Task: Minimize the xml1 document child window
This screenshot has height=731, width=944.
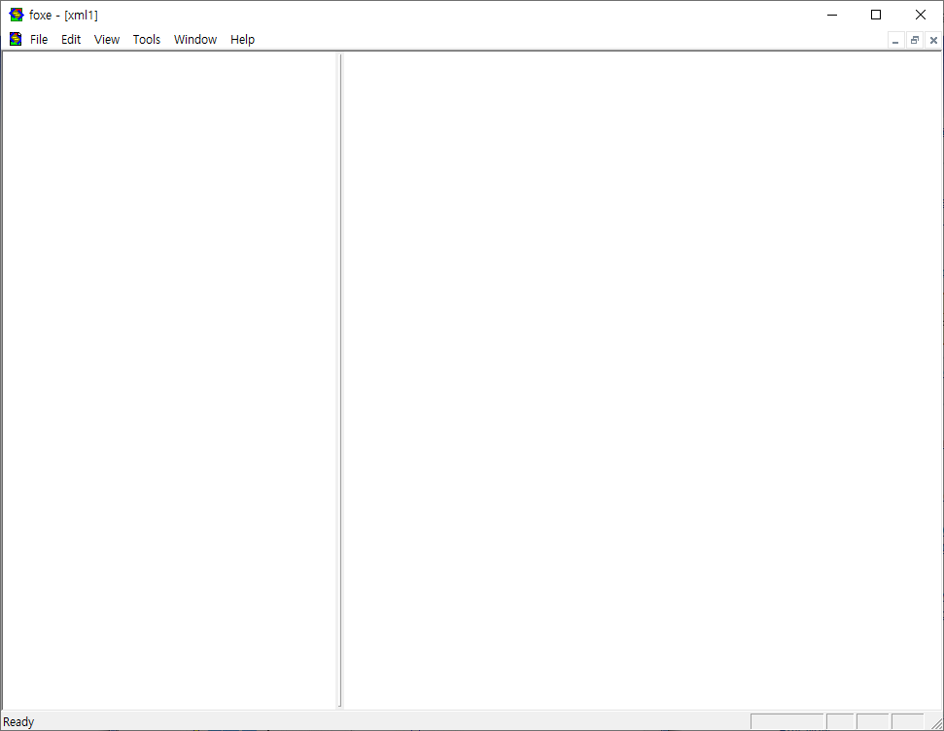Action: (x=895, y=41)
